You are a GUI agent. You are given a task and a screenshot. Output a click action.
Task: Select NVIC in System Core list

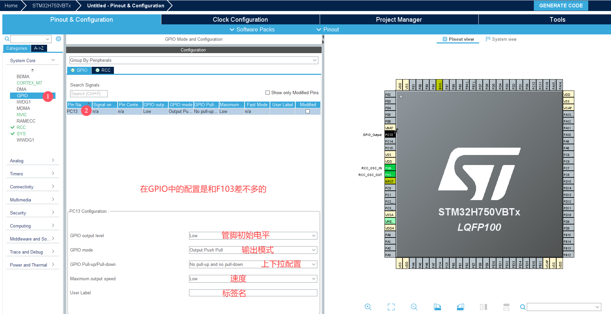click(22, 115)
